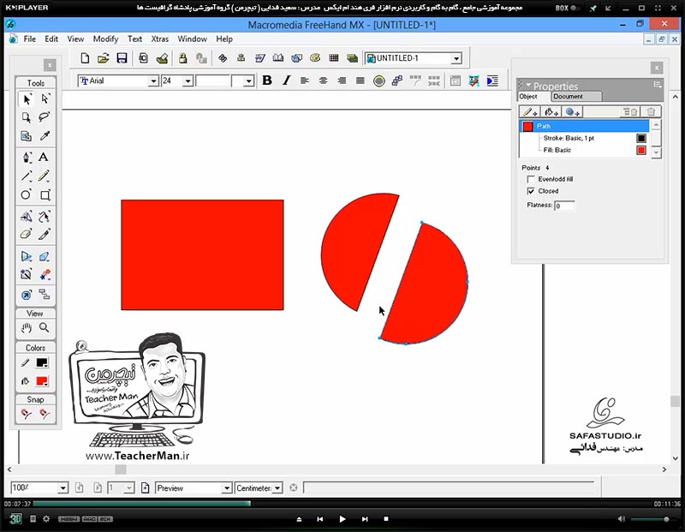Align text left in text toolbar

(305, 81)
